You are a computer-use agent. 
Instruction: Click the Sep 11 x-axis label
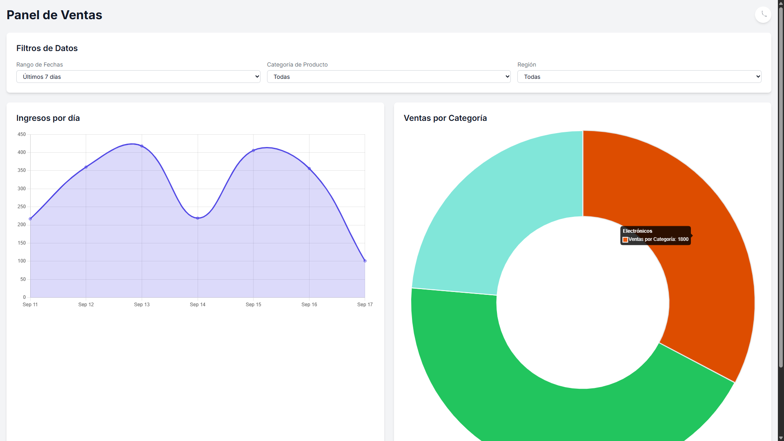point(30,305)
